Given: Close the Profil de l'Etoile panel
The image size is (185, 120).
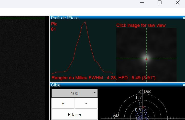Looking at the screenshot, I should (184, 18).
